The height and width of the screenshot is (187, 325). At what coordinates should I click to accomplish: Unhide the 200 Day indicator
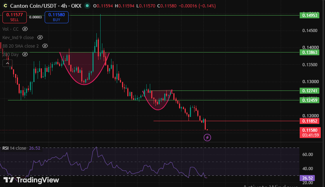pos(25,54)
